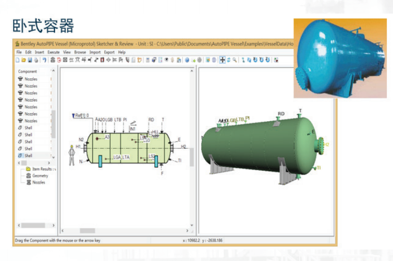Click the vessel icon beside Geometry

[x=29, y=176]
